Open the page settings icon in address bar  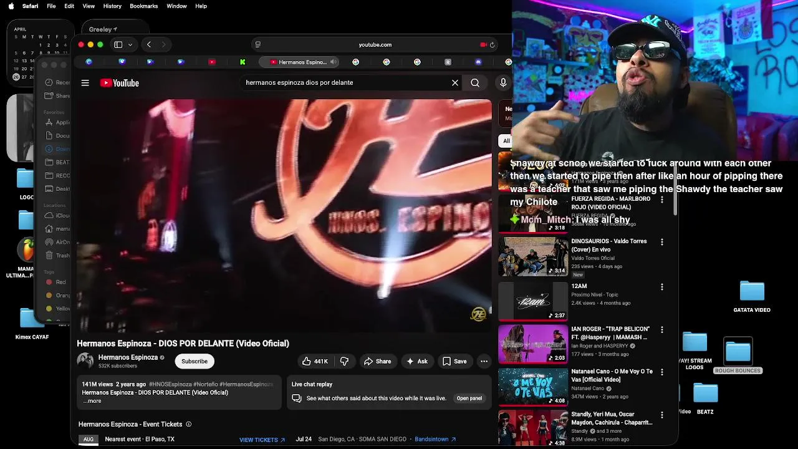click(257, 44)
